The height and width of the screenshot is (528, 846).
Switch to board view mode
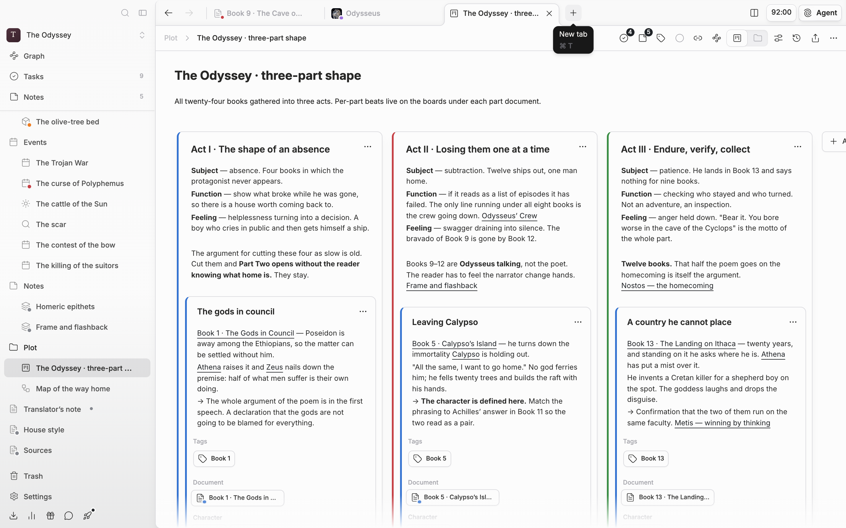click(x=737, y=38)
